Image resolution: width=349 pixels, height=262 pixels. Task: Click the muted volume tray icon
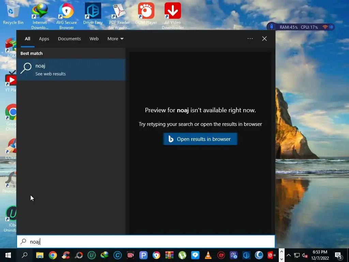[x=305, y=255]
